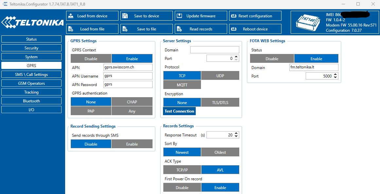
Task: Click the Reboot device button
Action: click(255, 29)
